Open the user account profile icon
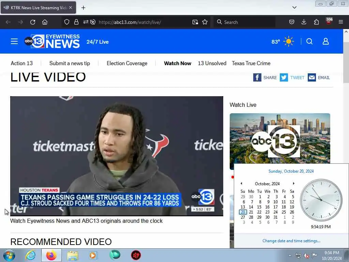The width and height of the screenshot is (349, 262). coord(325,41)
